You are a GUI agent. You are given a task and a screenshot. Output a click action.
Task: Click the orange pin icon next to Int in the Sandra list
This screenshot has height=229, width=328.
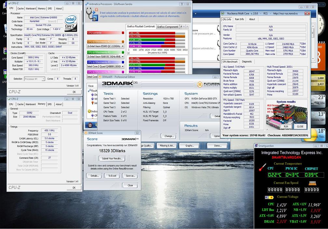(x=93, y=103)
